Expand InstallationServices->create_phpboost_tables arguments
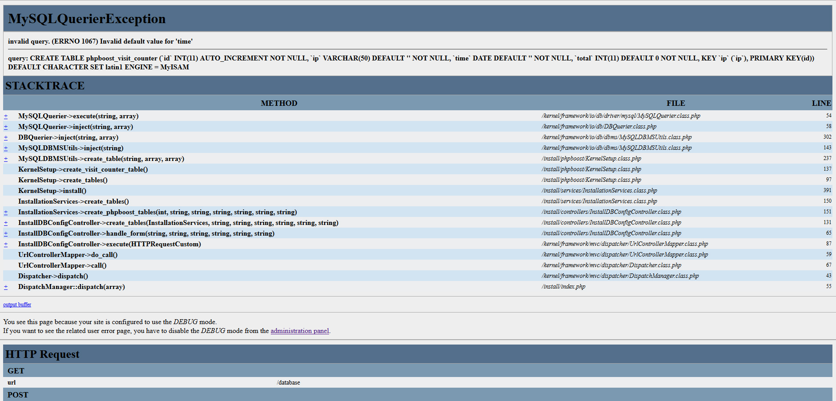 [6, 212]
